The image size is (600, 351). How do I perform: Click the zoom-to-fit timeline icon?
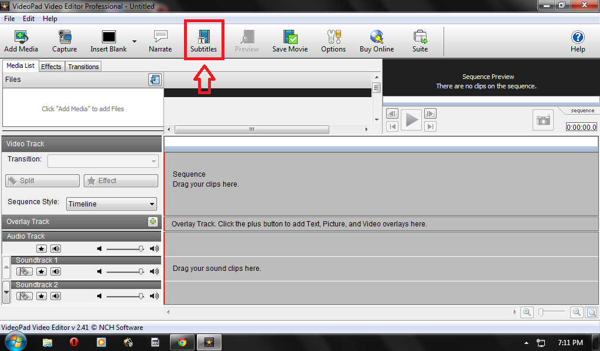(x=592, y=312)
